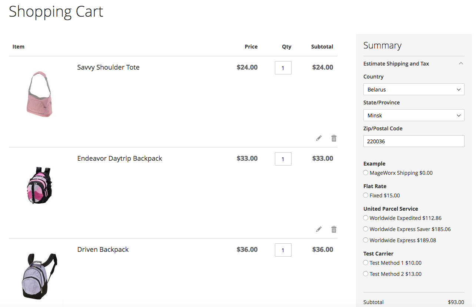
Task: Open the Savvy Shoulder Tote product image
Action: coord(39,94)
